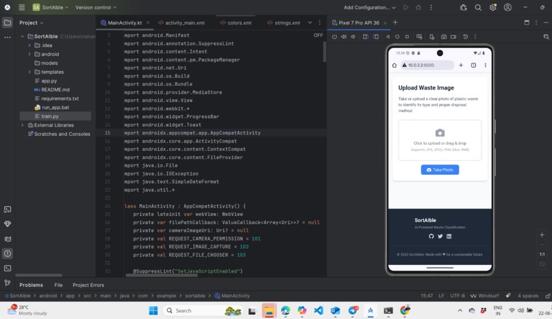Image resolution: width=552 pixels, height=319 pixels.
Task: Click the upload drop zone in emulator
Action: pyautogui.click(x=440, y=141)
